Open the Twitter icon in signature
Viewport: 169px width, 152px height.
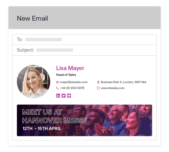[64, 96]
